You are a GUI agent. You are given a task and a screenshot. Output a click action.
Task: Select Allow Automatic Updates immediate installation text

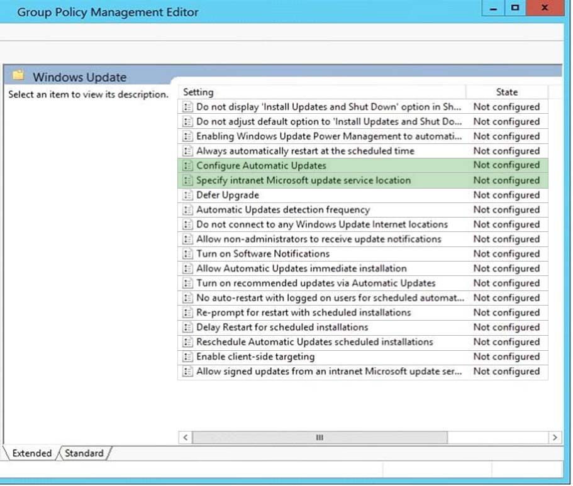tap(301, 268)
